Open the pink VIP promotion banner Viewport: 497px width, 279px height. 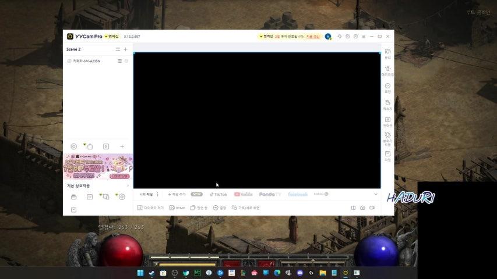[98, 167]
